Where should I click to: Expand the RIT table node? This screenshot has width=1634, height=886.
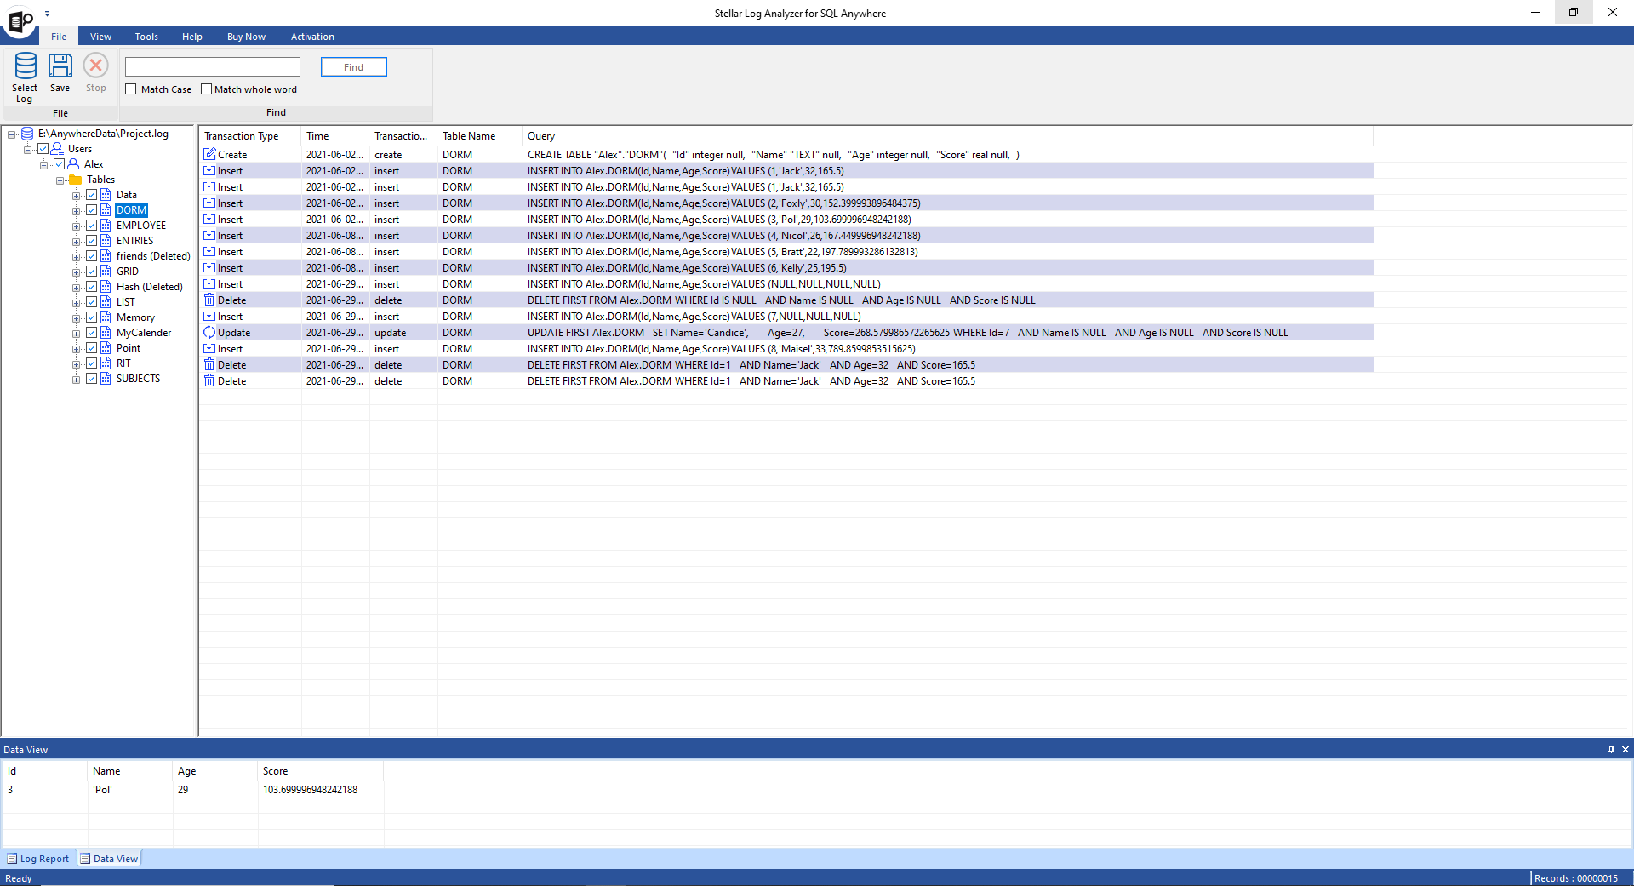[76, 364]
